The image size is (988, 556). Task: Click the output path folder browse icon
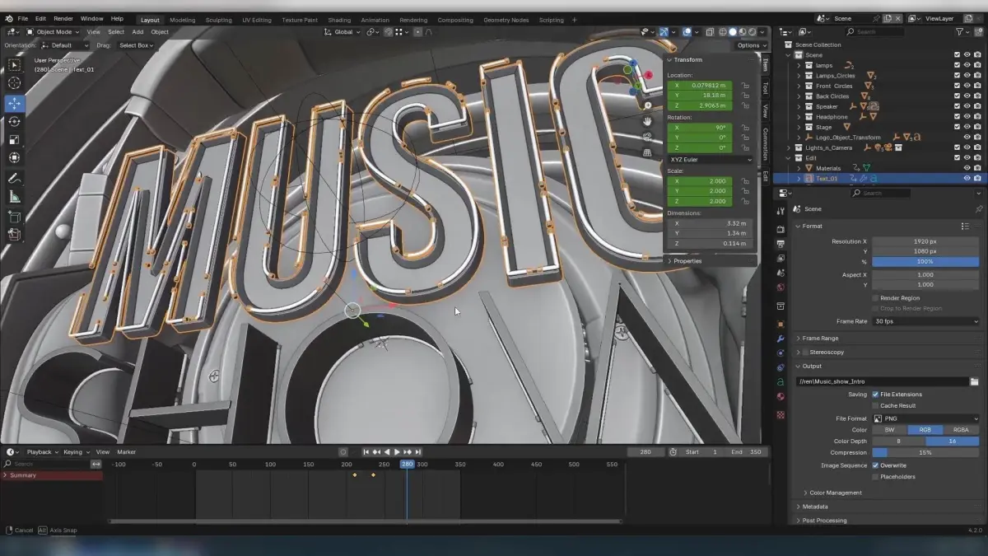[x=975, y=381]
